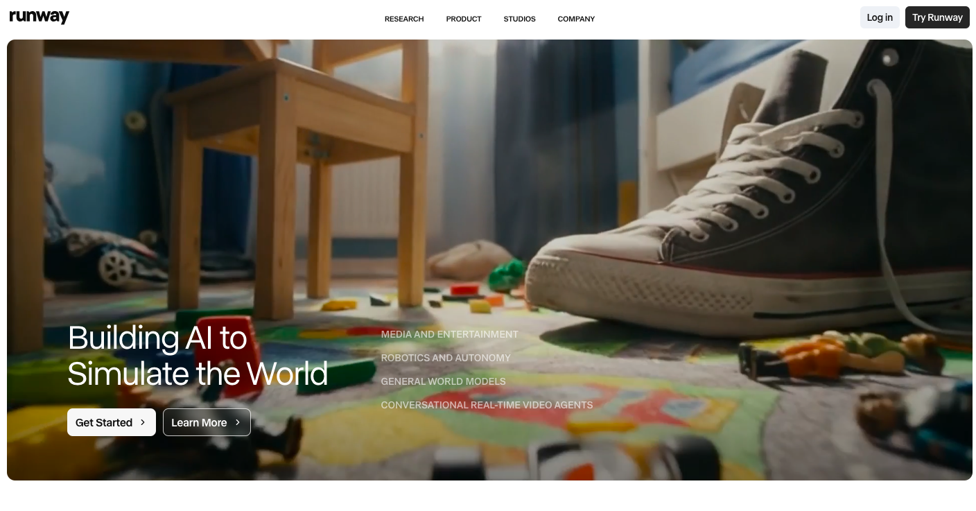Click the chevron arrow inside Learn More
The height and width of the screenshot is (511, 976).
tap(238, 422)
